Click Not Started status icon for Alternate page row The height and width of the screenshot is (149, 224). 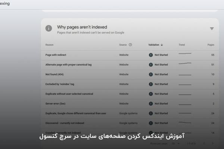point(151,64)
